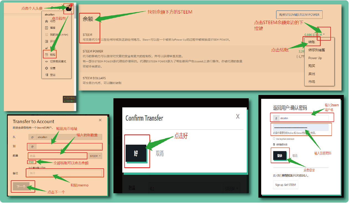Click the STEEM POWER heading in the wallet
This screenshot has width=350, height=204.
(93, 51)
